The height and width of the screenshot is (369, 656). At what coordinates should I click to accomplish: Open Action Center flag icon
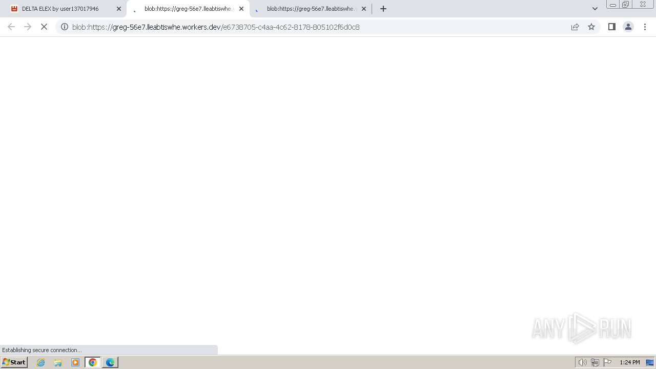click(607, 362)
